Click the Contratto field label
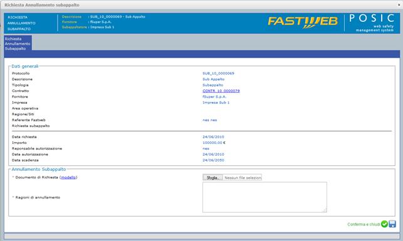 20,91
